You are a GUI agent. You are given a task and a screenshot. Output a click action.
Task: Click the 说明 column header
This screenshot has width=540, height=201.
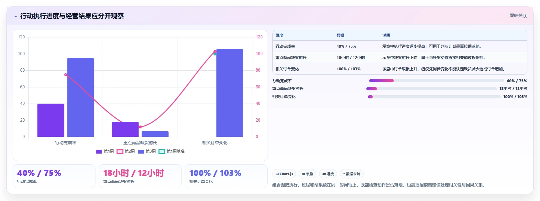[386, 35]
